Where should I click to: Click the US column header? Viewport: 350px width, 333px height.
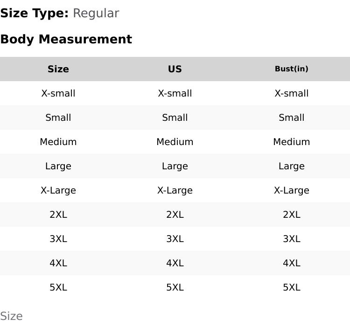pyautogui.click(x=175, y=69)
